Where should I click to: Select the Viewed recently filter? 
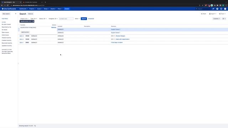click(6, 38)
